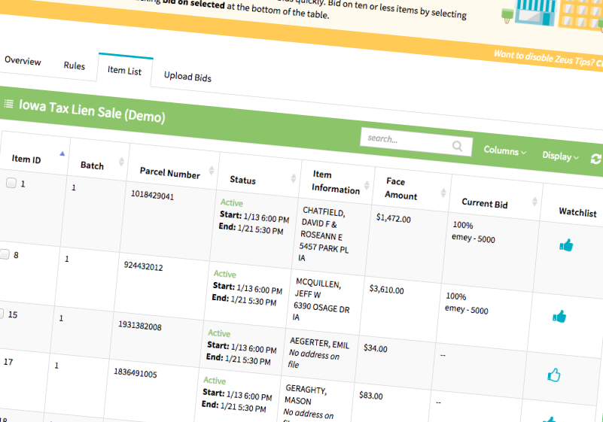603x422 pixels.
Task: Click inside the search text field
Action: point(406,140)
